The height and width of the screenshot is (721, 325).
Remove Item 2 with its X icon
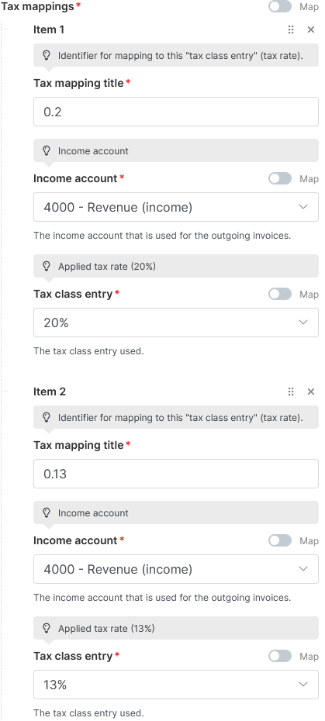point(311,392)
